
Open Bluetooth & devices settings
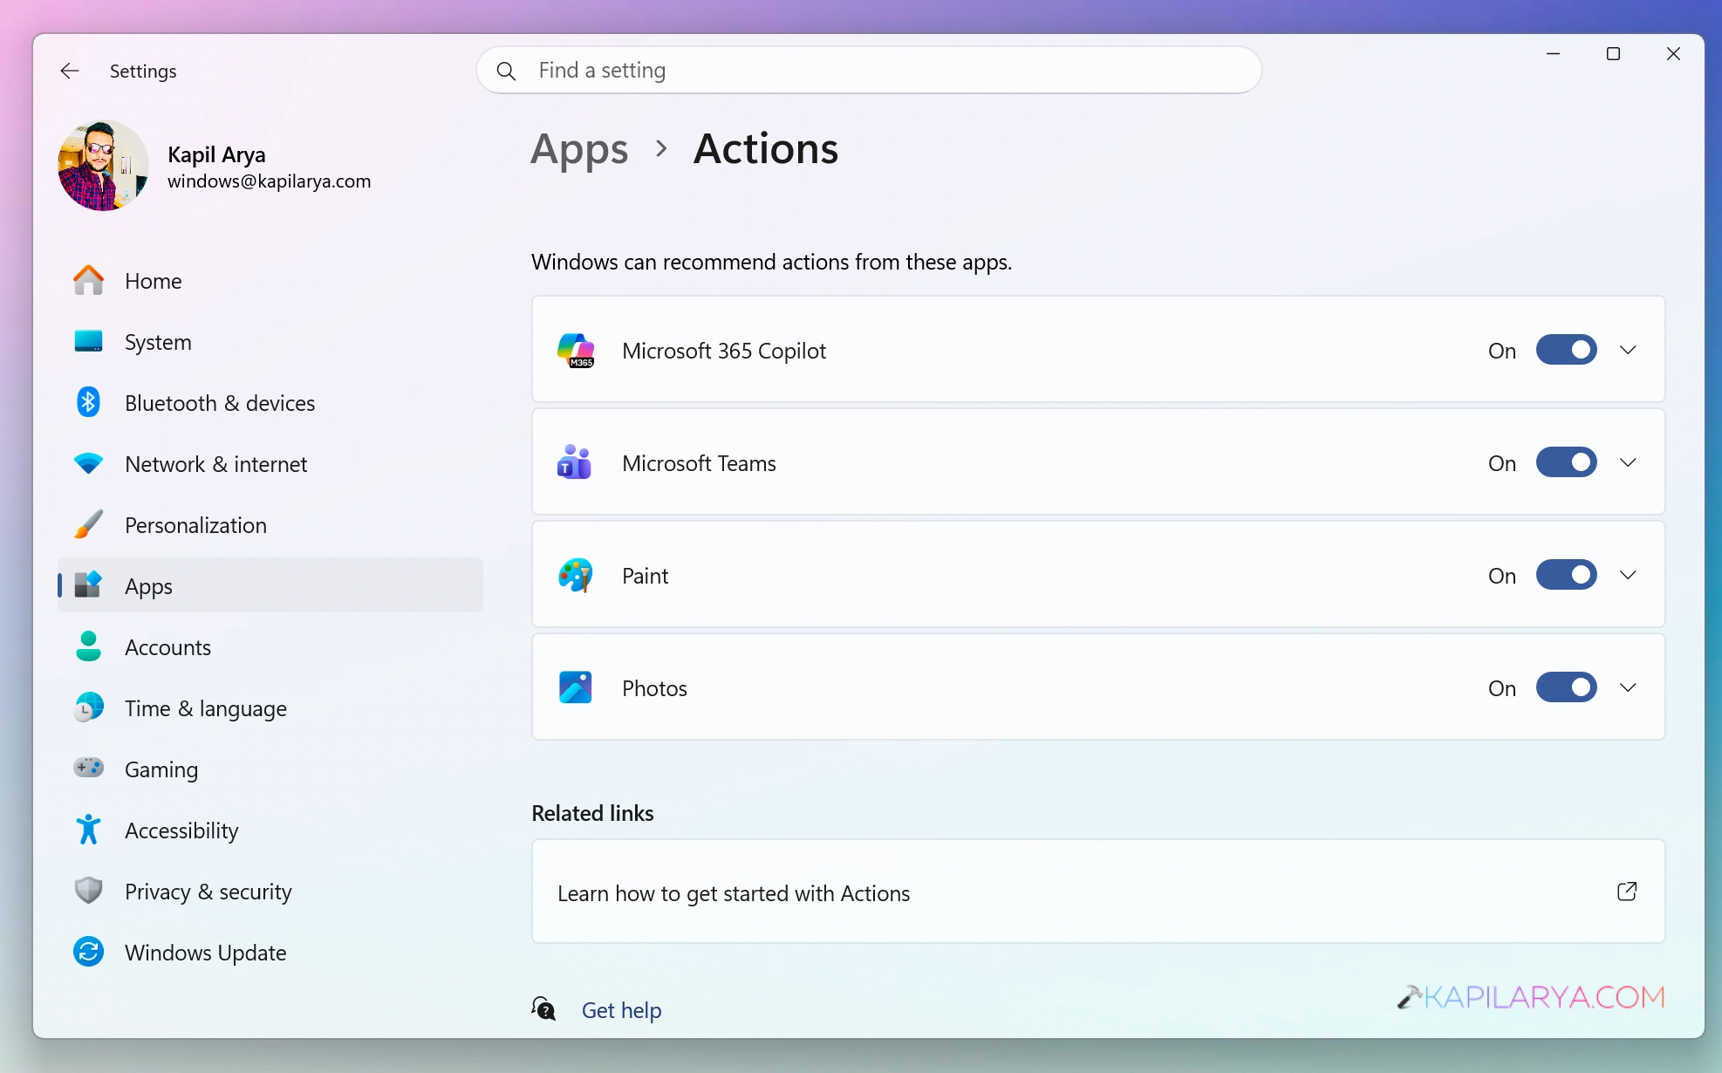point(270,402)
